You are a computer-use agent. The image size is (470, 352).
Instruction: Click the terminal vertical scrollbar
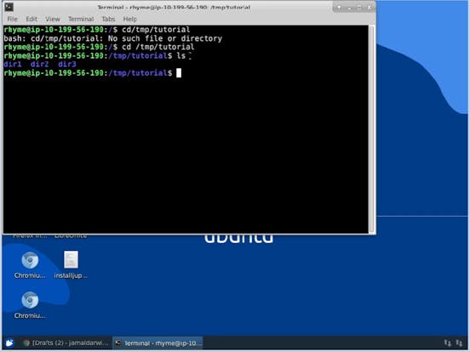(372, 128)
